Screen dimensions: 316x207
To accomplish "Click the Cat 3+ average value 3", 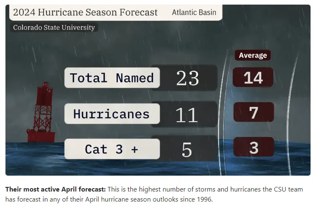I will click(x=253, y=148).
